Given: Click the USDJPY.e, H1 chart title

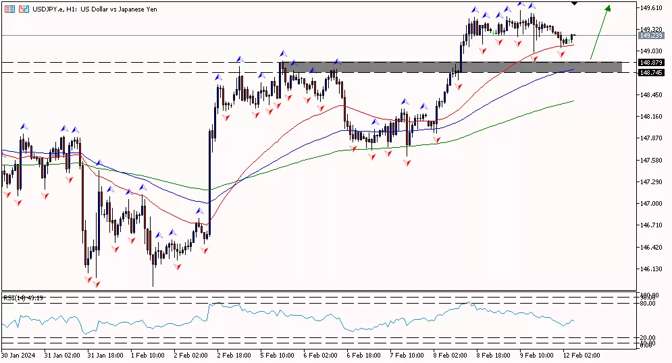Looking at the screenshot, I should 95,9.
